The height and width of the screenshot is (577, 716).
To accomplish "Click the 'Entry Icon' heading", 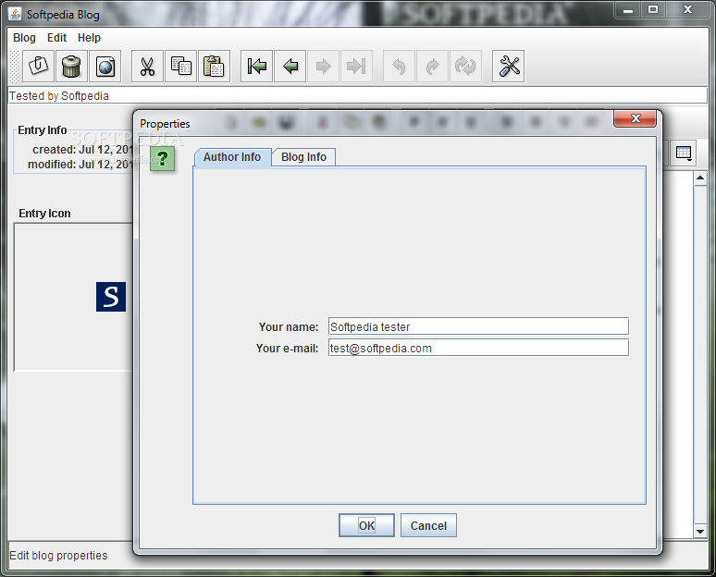I will click(44, 214).
